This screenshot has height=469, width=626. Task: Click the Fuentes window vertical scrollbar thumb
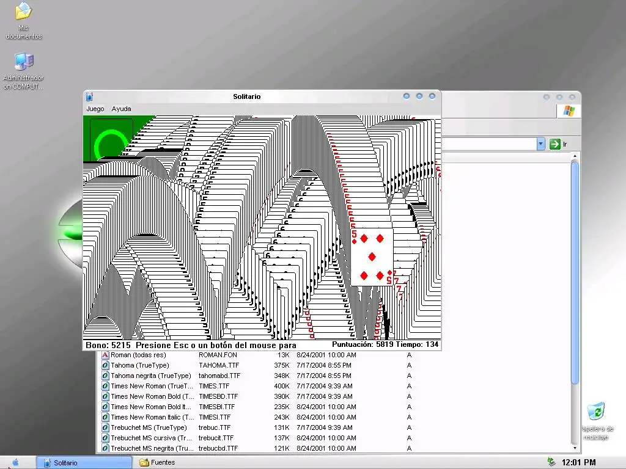click(x=575, y=272)
